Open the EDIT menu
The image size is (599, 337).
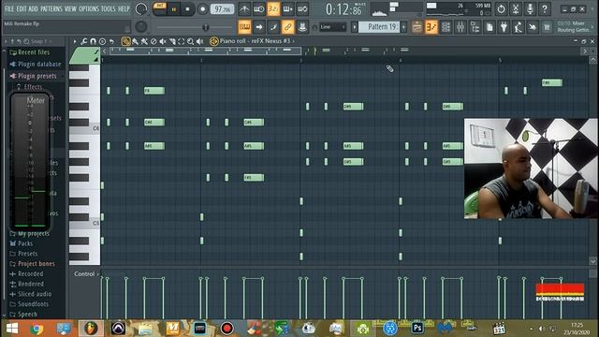pos(22,8)
